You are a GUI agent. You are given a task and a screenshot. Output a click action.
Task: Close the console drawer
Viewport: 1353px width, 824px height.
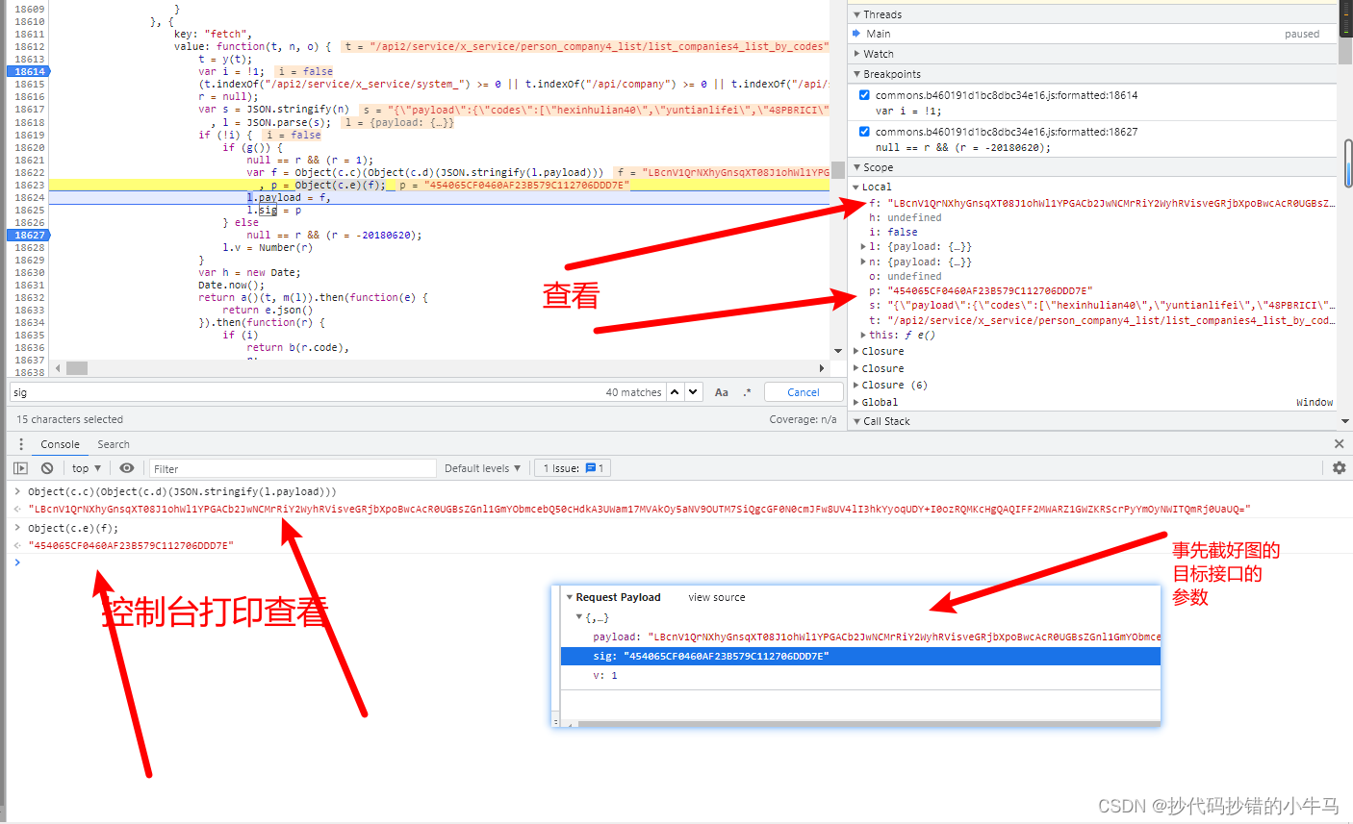[1339, 444]
